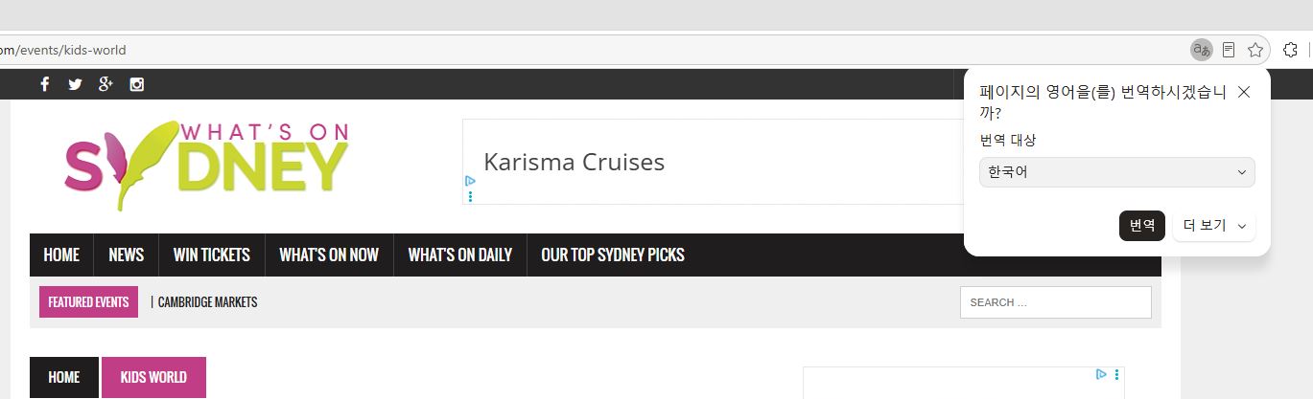Open the Google Plus social icon

(106, 84)
